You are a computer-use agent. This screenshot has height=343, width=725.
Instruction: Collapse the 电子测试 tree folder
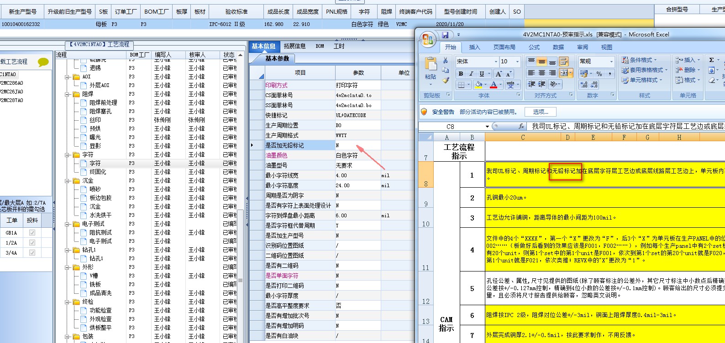tap(67, 224)
